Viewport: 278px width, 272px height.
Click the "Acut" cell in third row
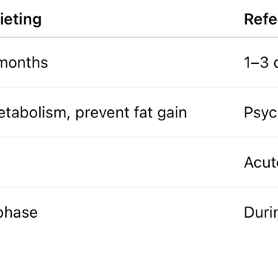click(x=261, y=163)
